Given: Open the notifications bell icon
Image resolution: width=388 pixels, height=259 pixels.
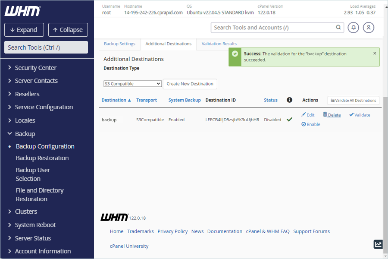Looking at the screenshot, I should [353, 28].
